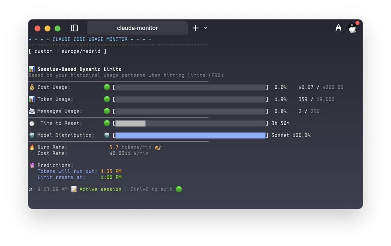Open the user avatar profile menu

(x=353, y=28)
